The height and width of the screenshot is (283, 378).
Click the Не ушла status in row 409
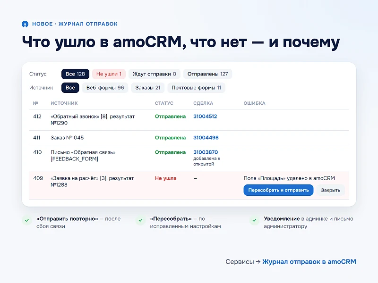166,178
